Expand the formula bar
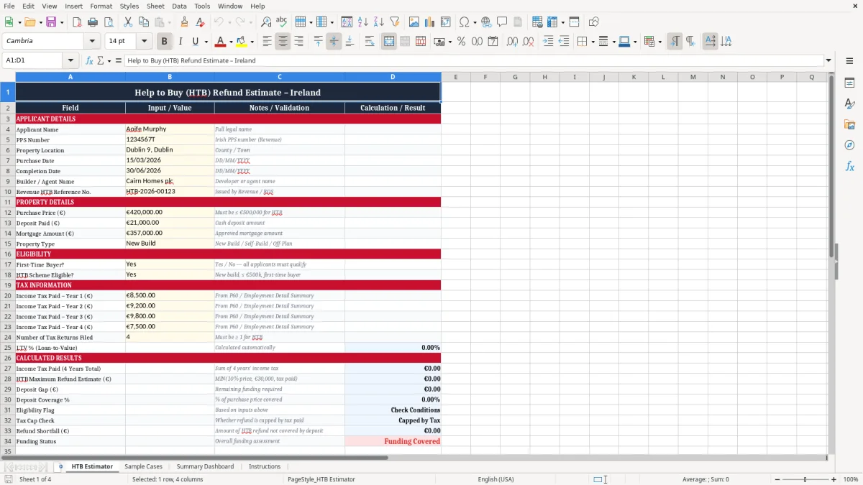Image resolution: width=863 pixels, height=485 pixels. (828, 60)
